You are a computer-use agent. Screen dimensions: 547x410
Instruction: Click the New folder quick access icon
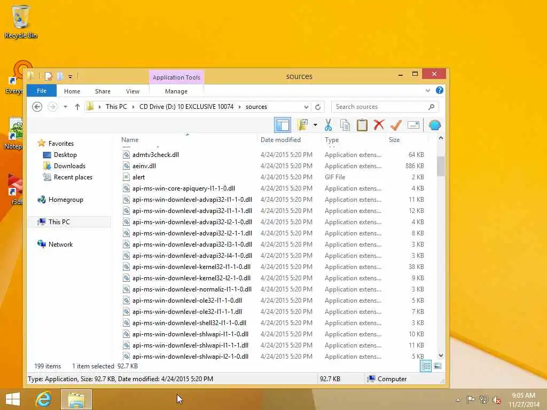60,76
